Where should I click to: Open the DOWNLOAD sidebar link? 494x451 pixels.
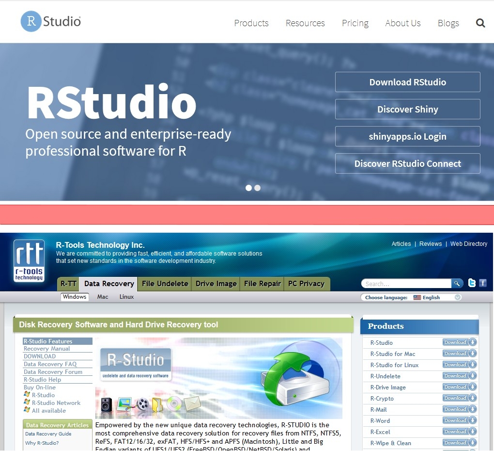pyautogui.click(x=40, y=356)
